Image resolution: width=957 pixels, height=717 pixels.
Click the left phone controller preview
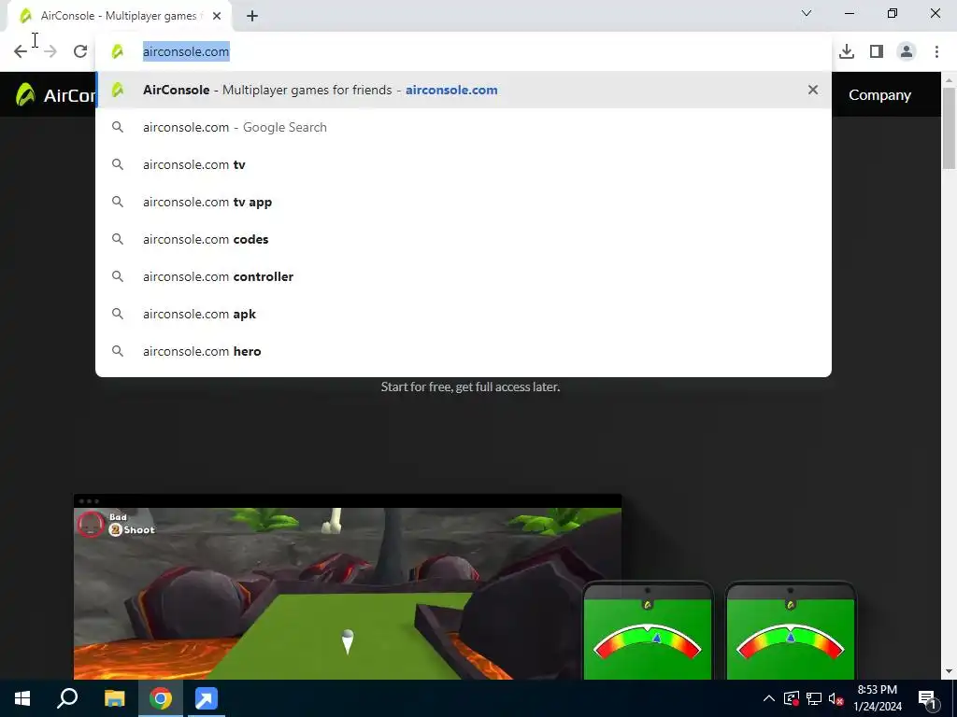tap(648, 631)
